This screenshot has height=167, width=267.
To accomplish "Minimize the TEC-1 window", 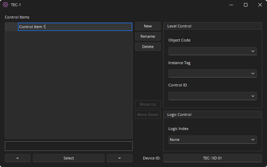I will 231,5.
